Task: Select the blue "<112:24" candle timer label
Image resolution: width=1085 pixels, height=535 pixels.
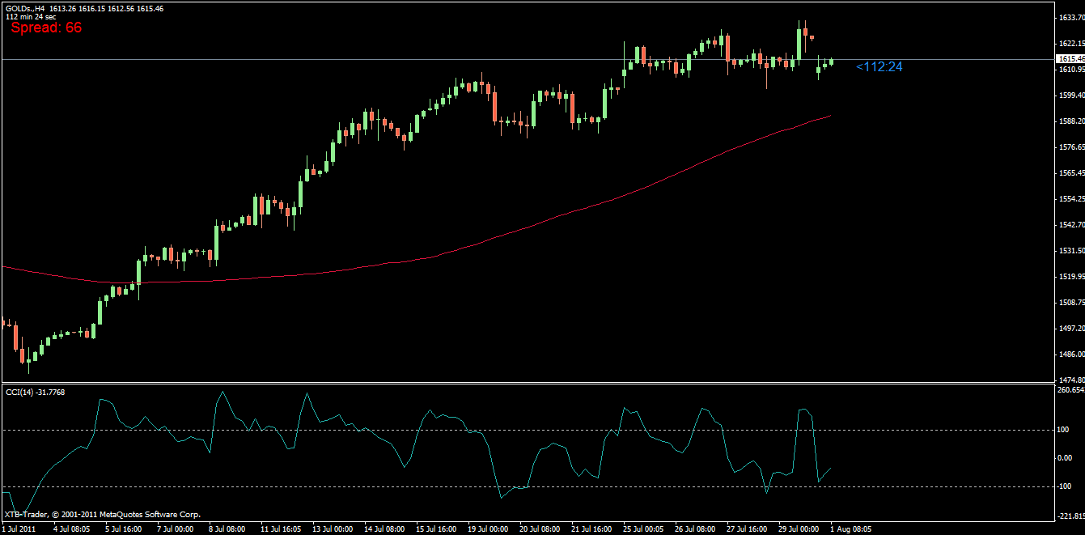Action: pyautogui.click(x=879, y=67)
